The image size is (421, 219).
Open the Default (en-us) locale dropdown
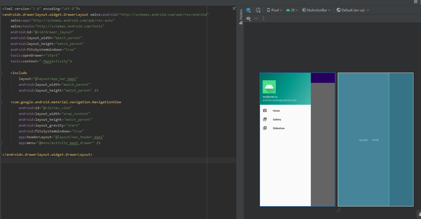tap(353, 10)
